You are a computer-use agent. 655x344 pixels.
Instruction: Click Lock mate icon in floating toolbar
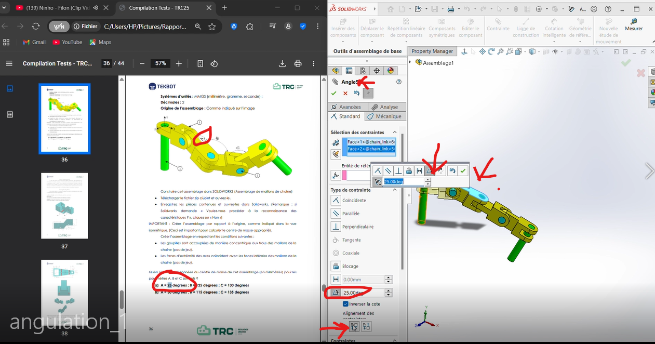click(x=409, y=170)
